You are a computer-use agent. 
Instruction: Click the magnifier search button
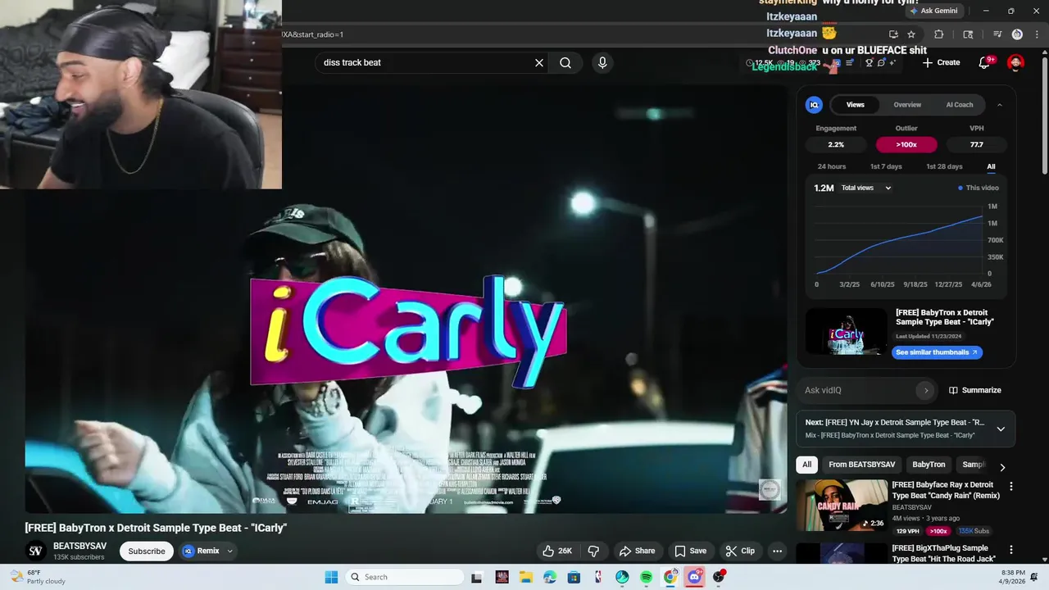click(x=565, y=62)
